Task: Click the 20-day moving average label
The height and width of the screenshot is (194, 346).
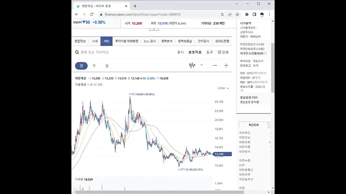Action: pyautogui.click(x=91, y=85)
